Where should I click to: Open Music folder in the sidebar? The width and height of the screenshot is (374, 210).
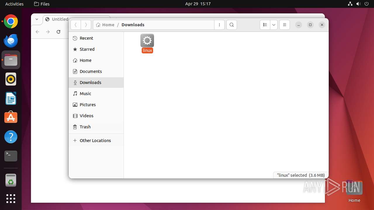click(x=96, y=94)
